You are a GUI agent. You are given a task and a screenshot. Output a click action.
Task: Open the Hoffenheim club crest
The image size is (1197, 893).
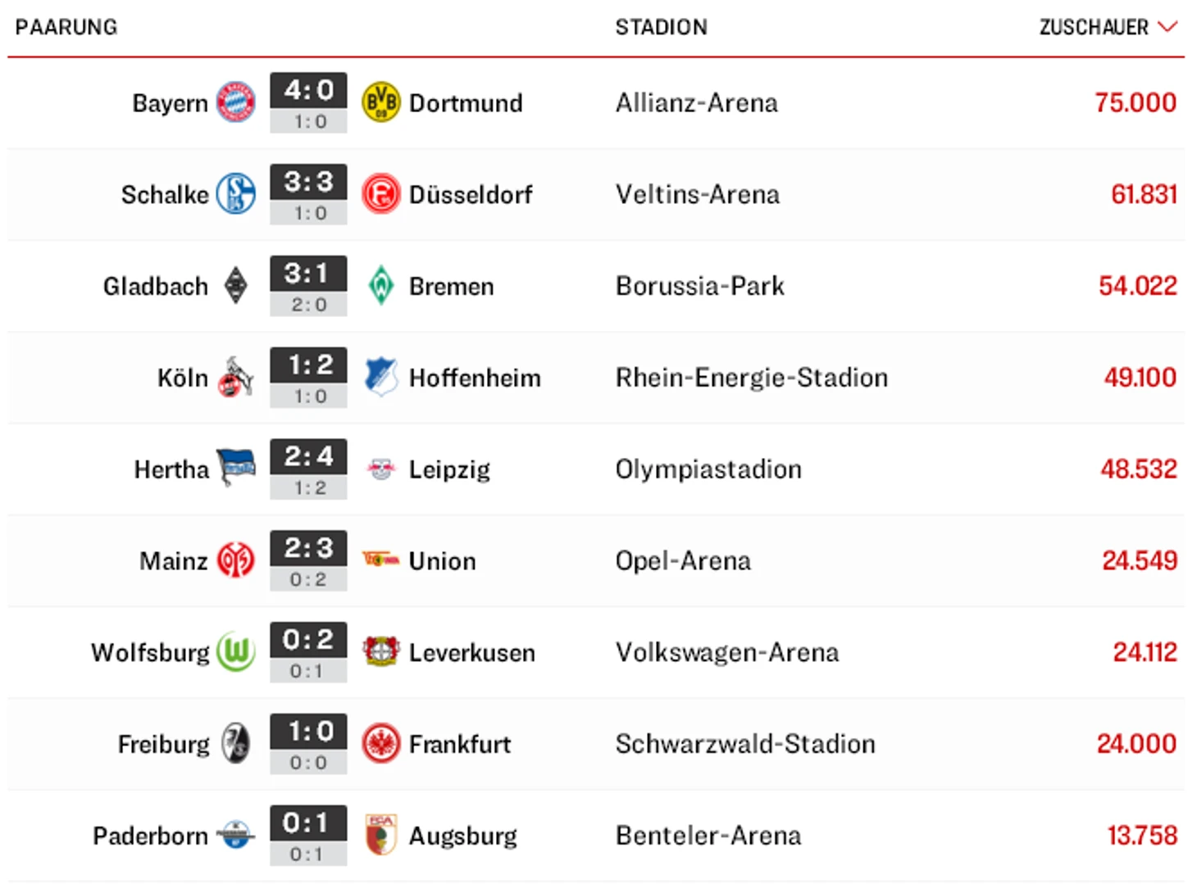(381, 377)
